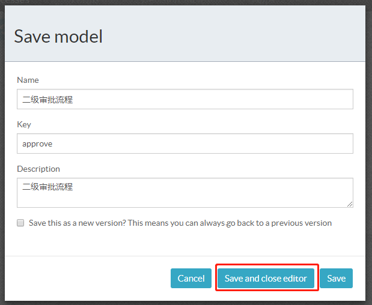
Task: Click the Cancel button
Action: click(x=191, y=279)
